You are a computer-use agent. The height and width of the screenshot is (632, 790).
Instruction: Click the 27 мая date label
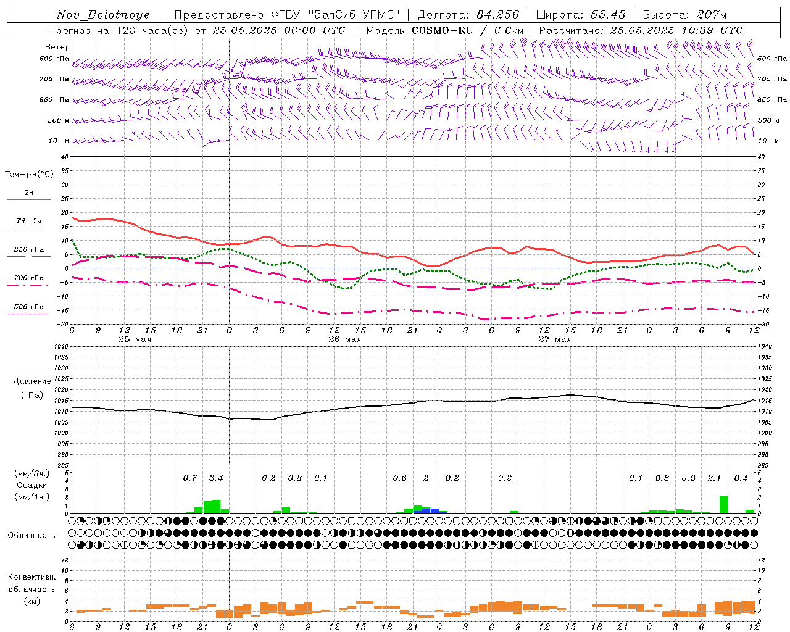coord(554,339)
